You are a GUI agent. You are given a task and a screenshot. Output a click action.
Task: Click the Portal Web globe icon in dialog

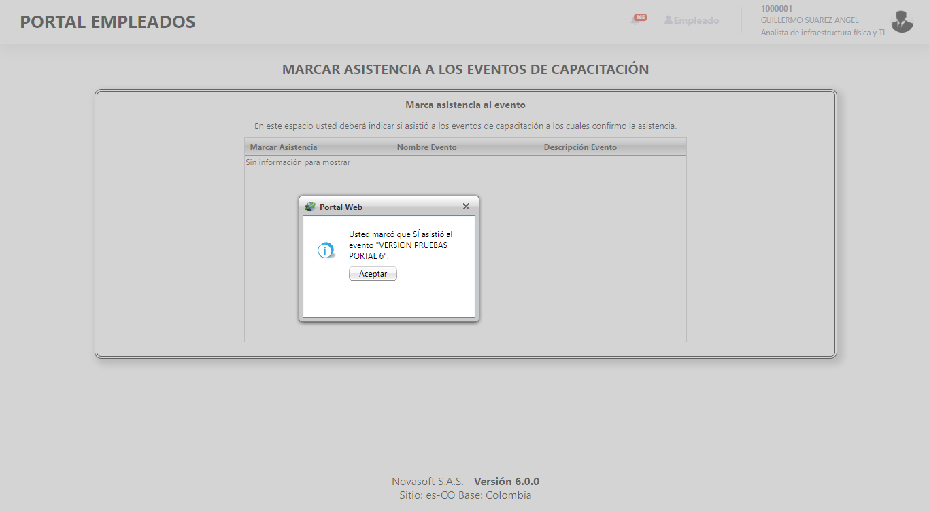pyautogui.click(x=311, y=207)
